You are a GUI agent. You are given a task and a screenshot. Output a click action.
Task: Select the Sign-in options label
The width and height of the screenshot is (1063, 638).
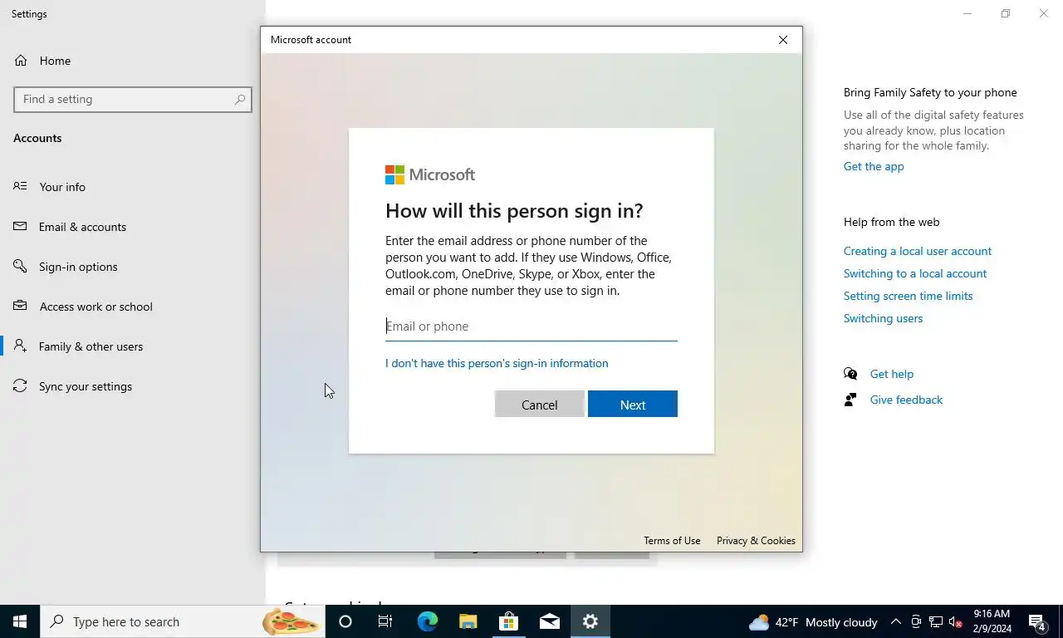[x=78, y=267]
